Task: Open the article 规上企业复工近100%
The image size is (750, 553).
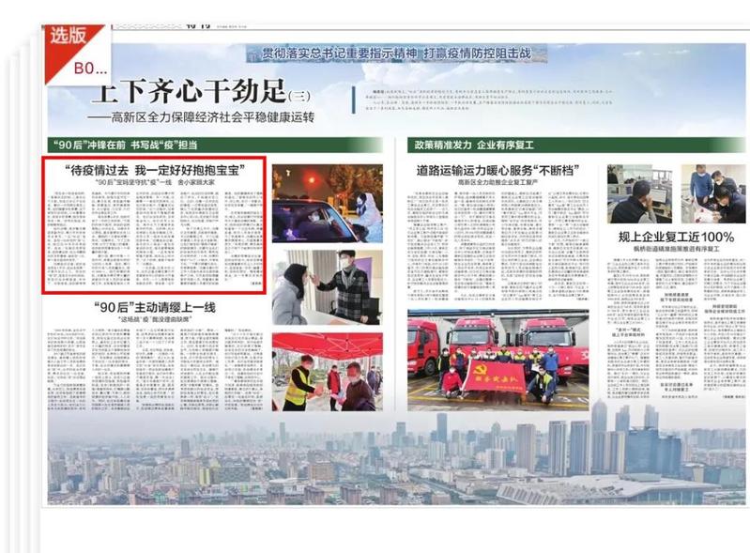Action: coord(676,237)
